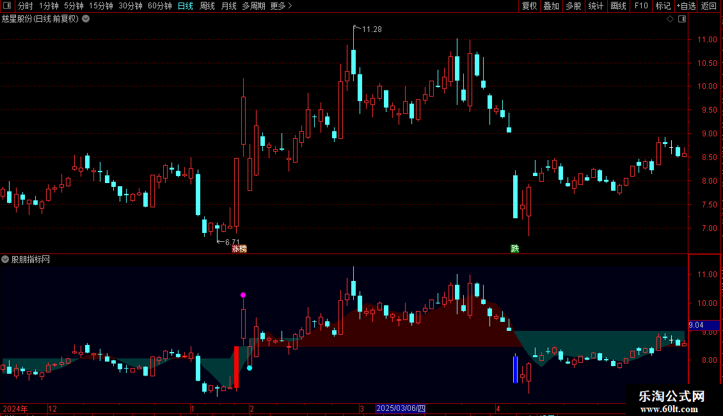
Task: Switch to 周线 weekly chart
Action: (x=207, y=6)
